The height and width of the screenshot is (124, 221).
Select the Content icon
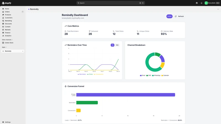point(3,27)
